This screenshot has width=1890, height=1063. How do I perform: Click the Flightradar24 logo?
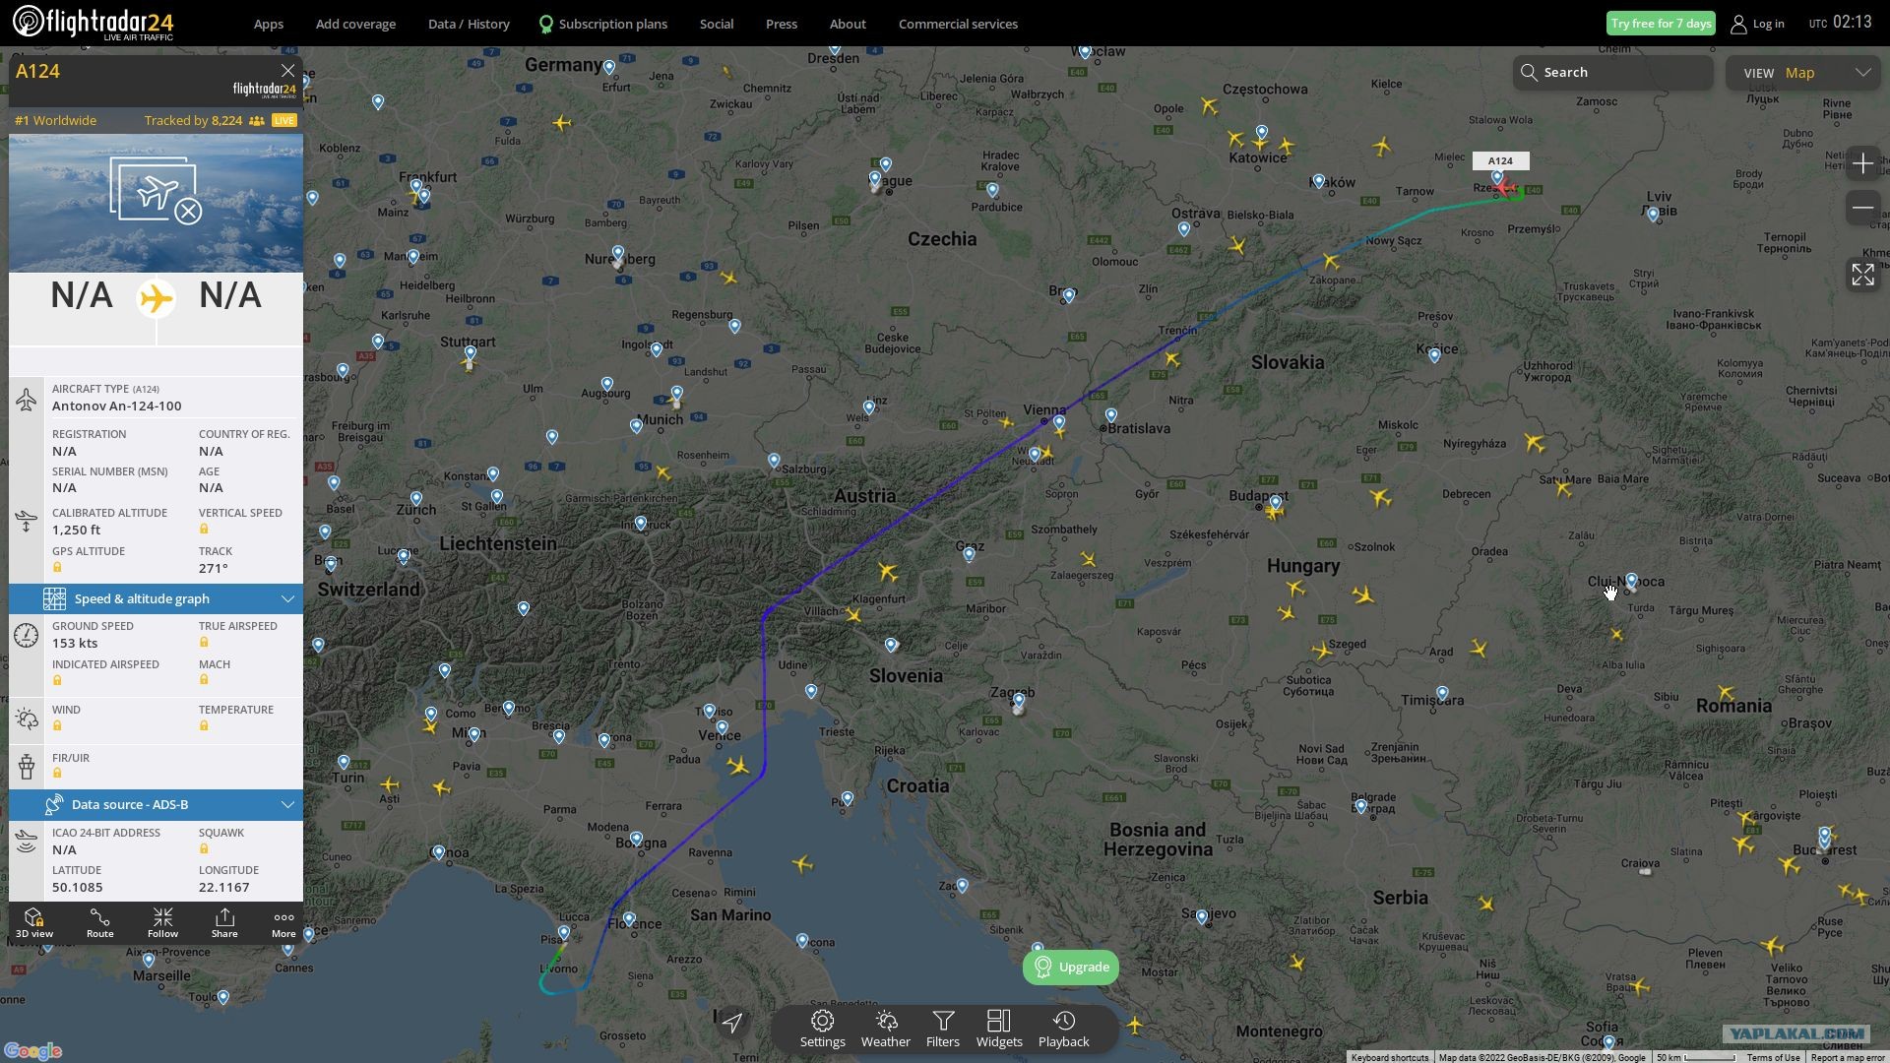93,23
